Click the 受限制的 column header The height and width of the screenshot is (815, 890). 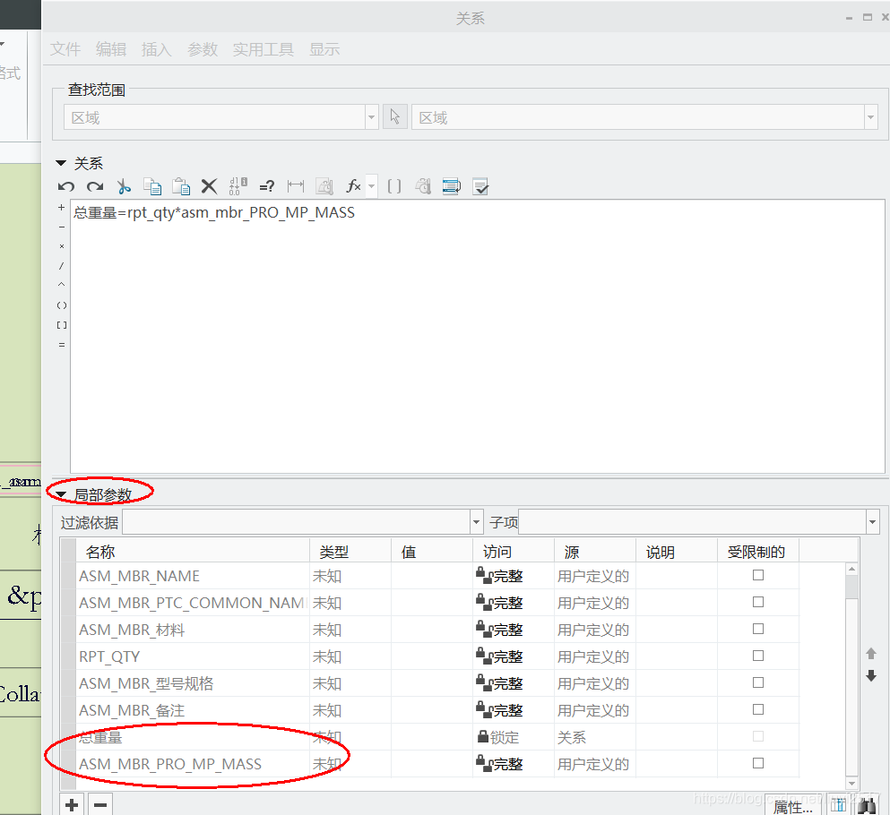[x=757, y=552]
